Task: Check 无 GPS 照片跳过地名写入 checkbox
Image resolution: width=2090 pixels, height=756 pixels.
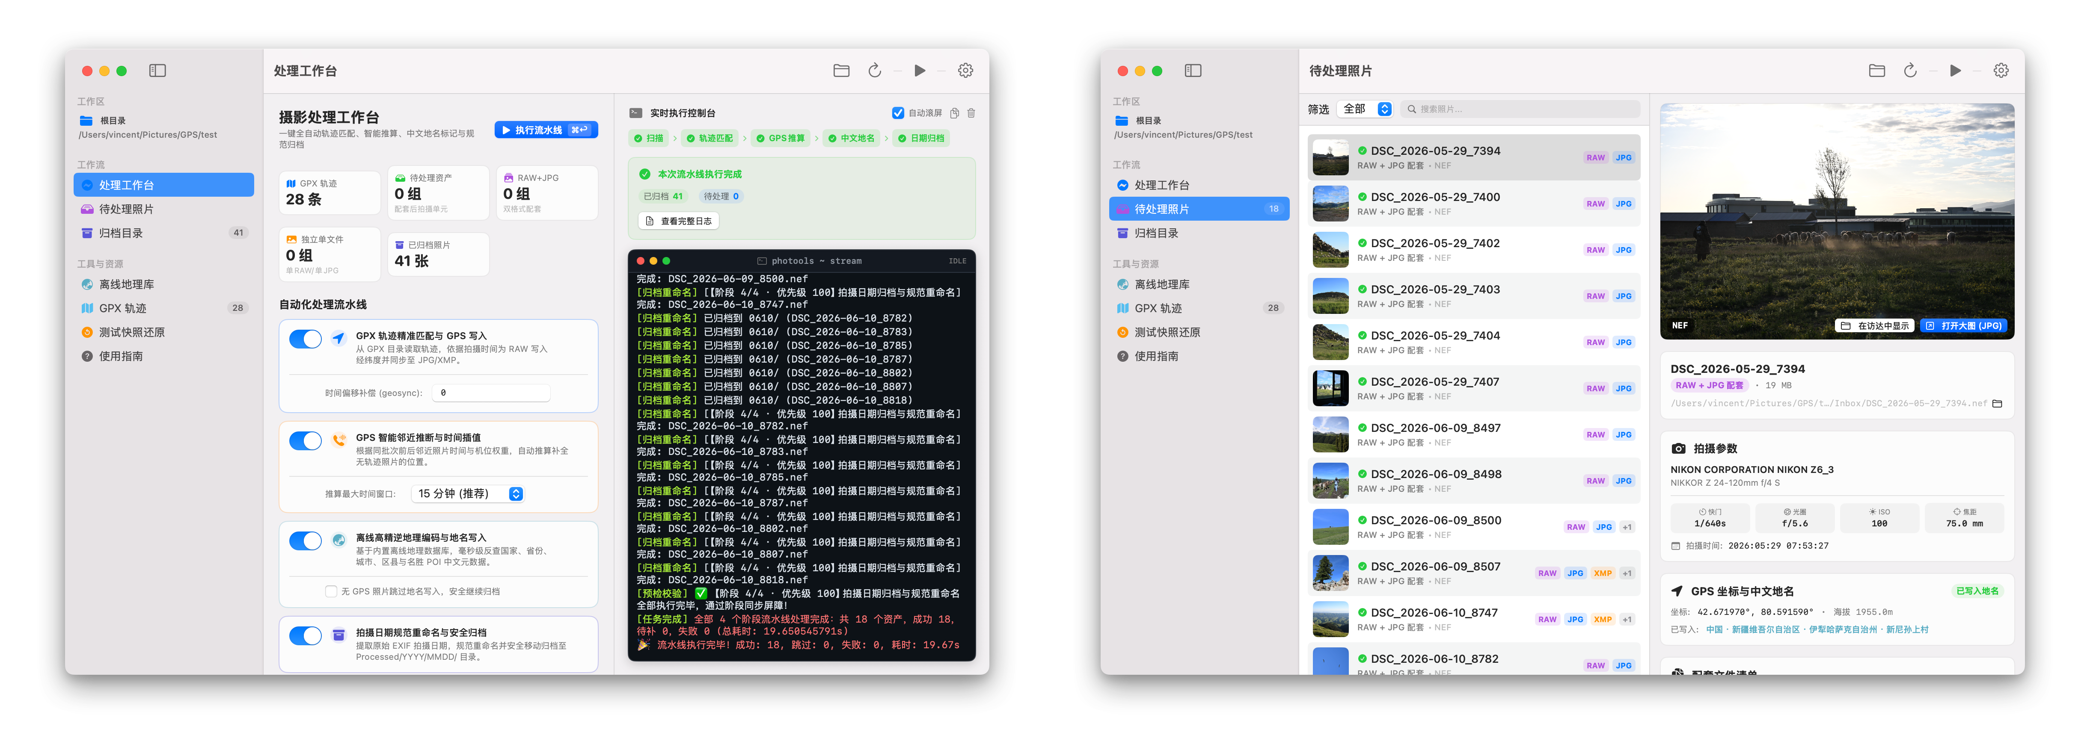Action: (331, 591)
